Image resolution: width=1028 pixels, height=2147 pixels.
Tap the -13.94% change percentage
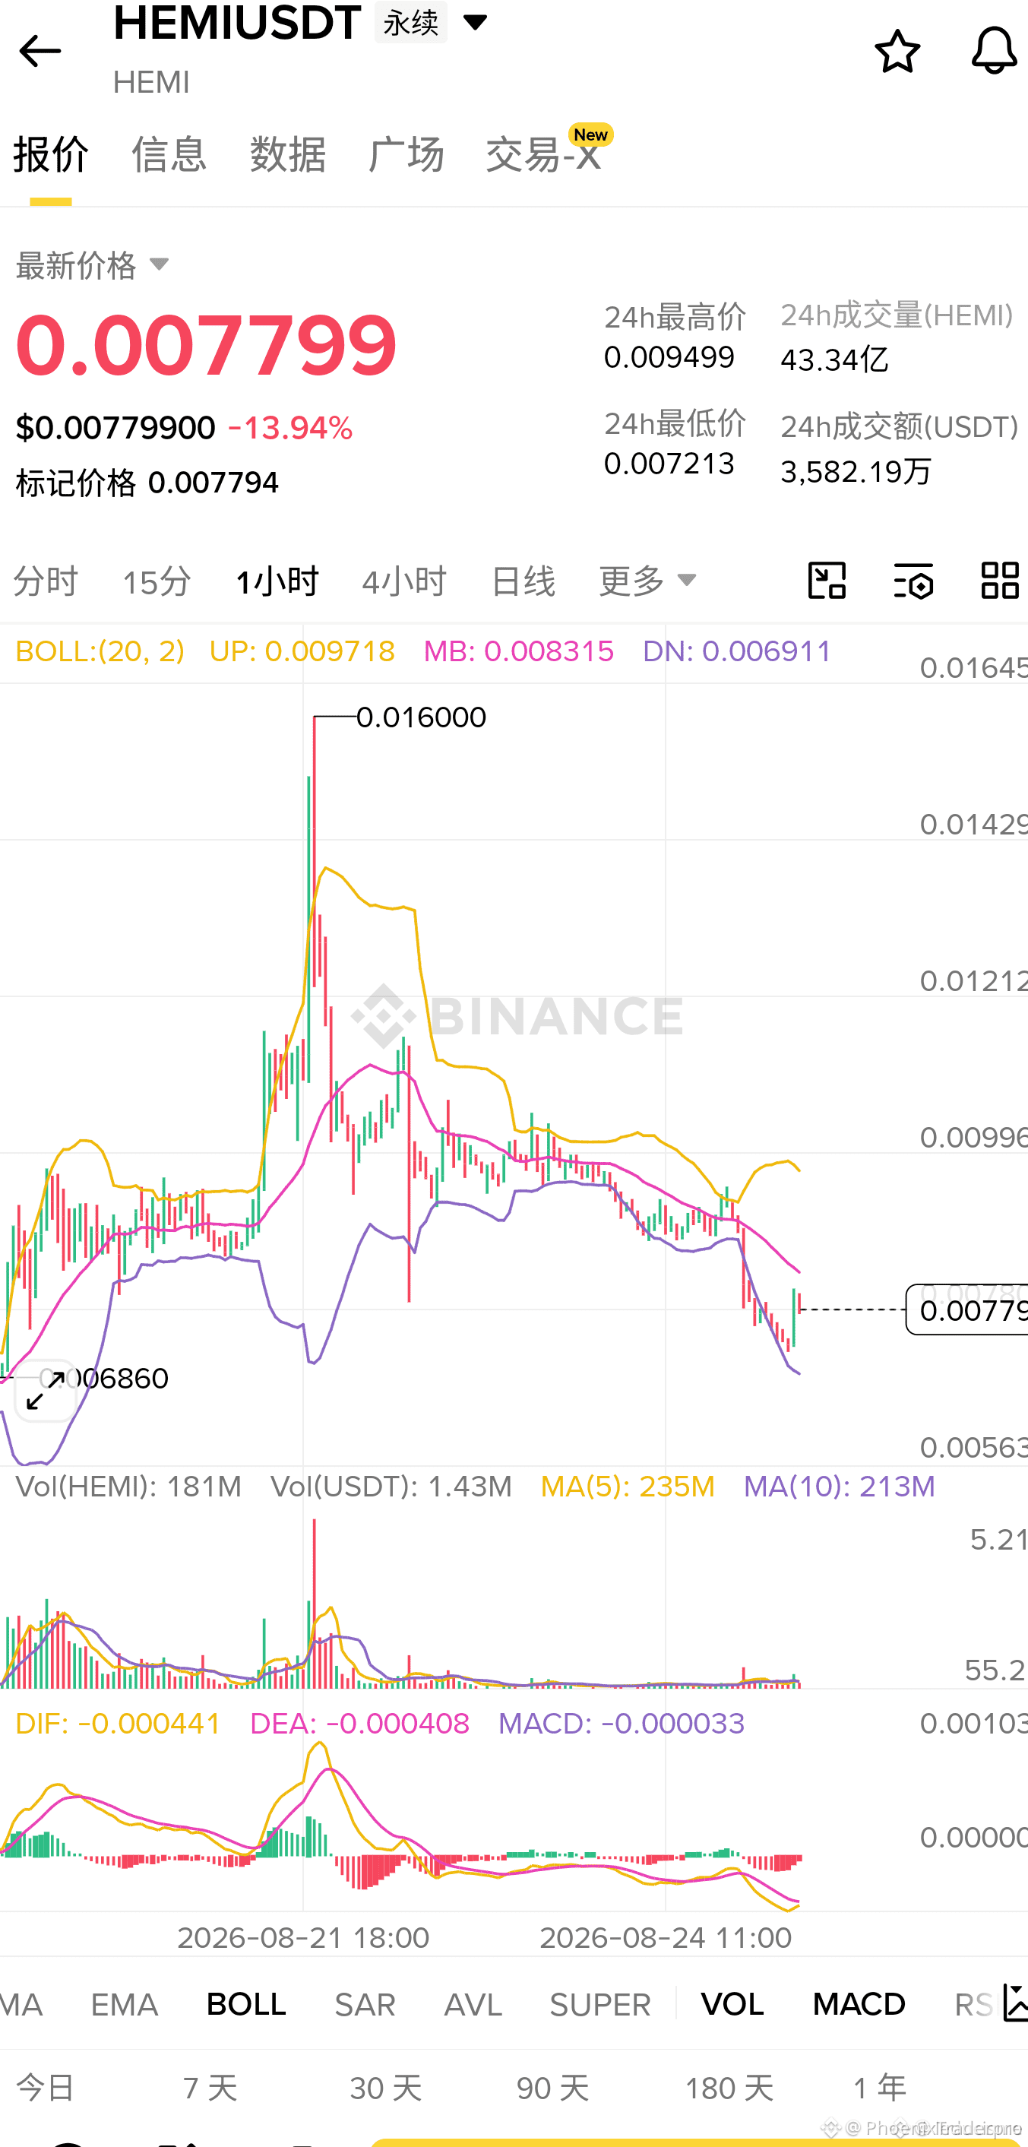click(x=290, y=428)
